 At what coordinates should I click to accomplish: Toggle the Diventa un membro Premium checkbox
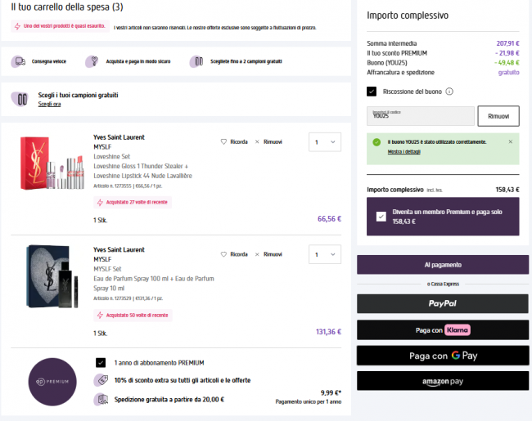381,217
